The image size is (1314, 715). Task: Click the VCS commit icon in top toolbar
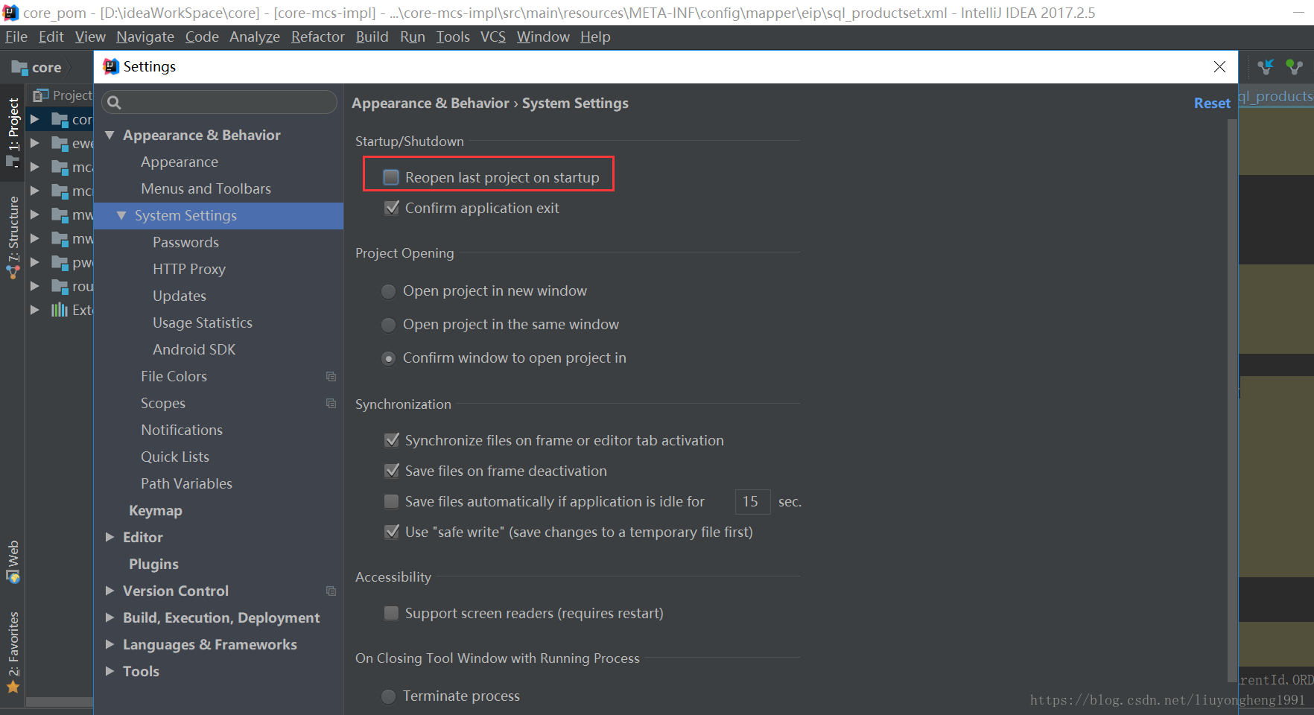[x=1295, y=67]
